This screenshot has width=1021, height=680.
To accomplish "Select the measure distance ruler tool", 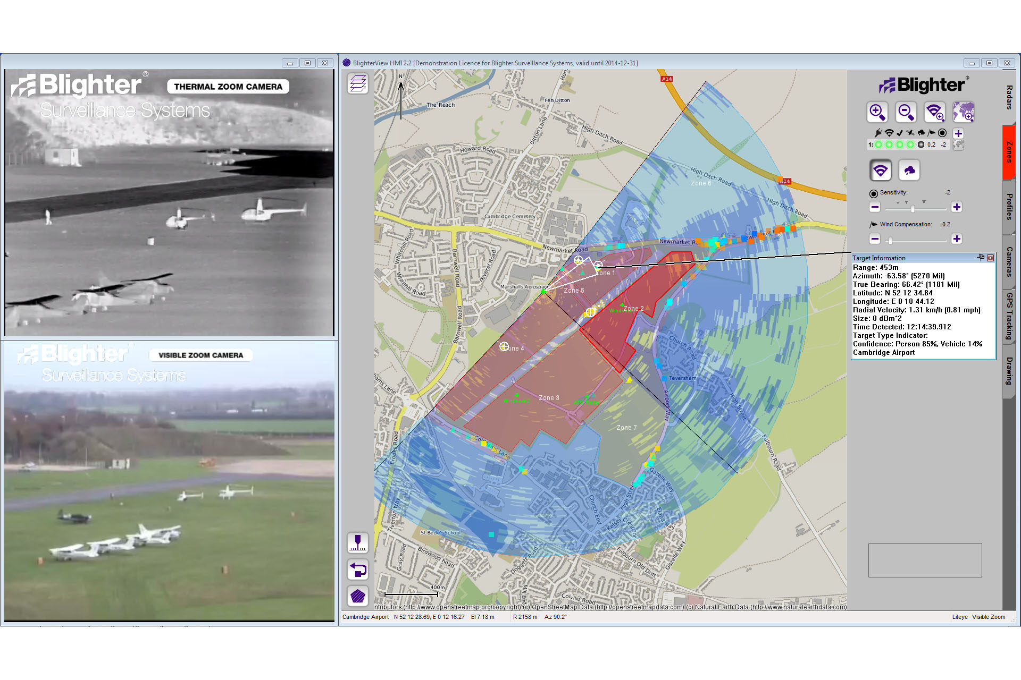I will pos(358,542).
